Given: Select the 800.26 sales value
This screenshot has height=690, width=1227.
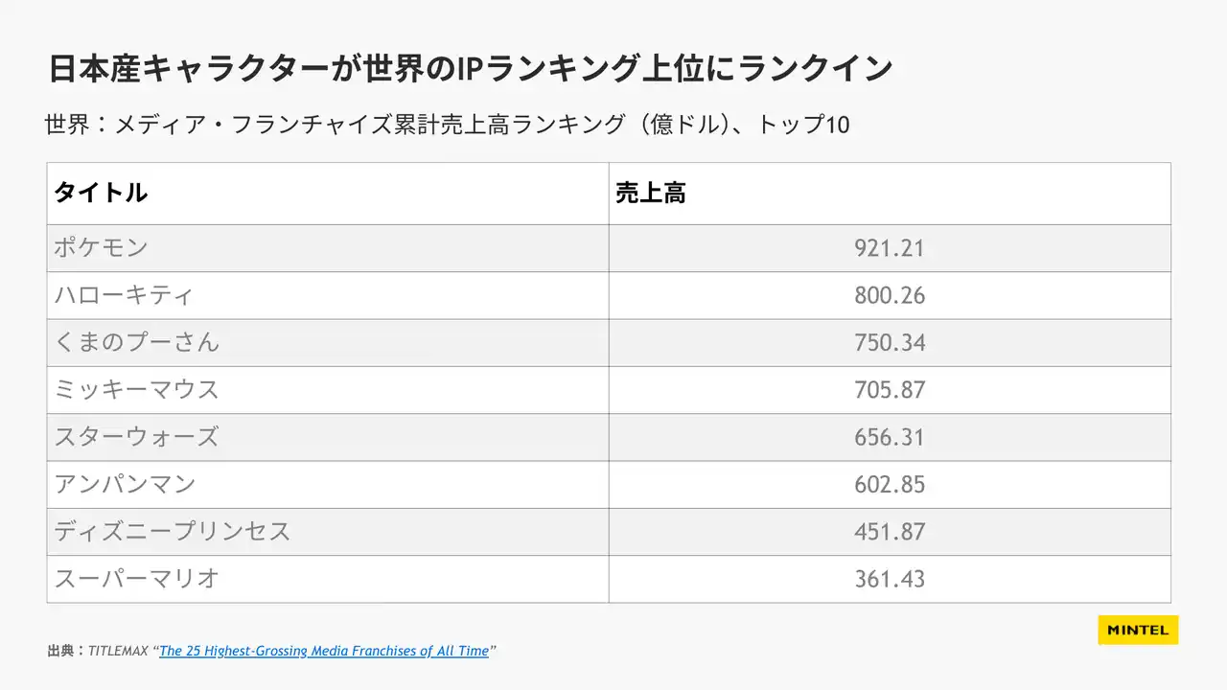Looking at the screenshot, I should coord(890,295).
